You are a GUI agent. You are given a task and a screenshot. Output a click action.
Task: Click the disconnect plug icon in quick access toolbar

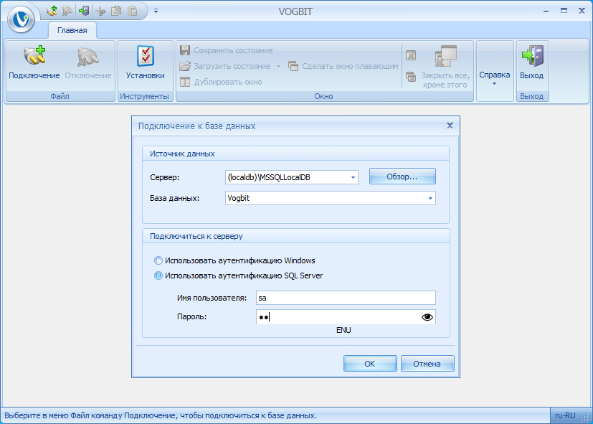[x=67, y=11]
